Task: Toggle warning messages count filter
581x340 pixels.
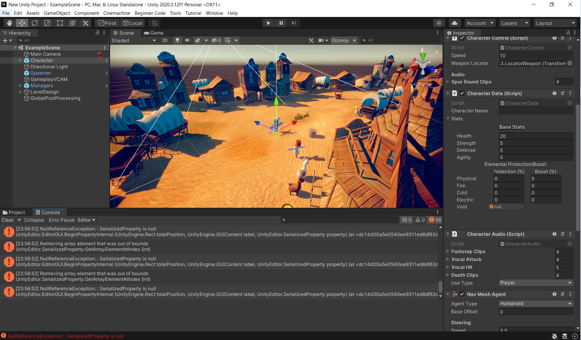Action: [x=420, y=220]
